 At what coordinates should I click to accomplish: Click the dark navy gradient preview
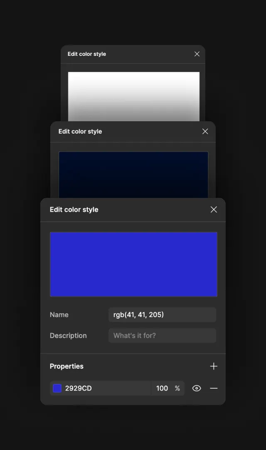pos(133,175)
